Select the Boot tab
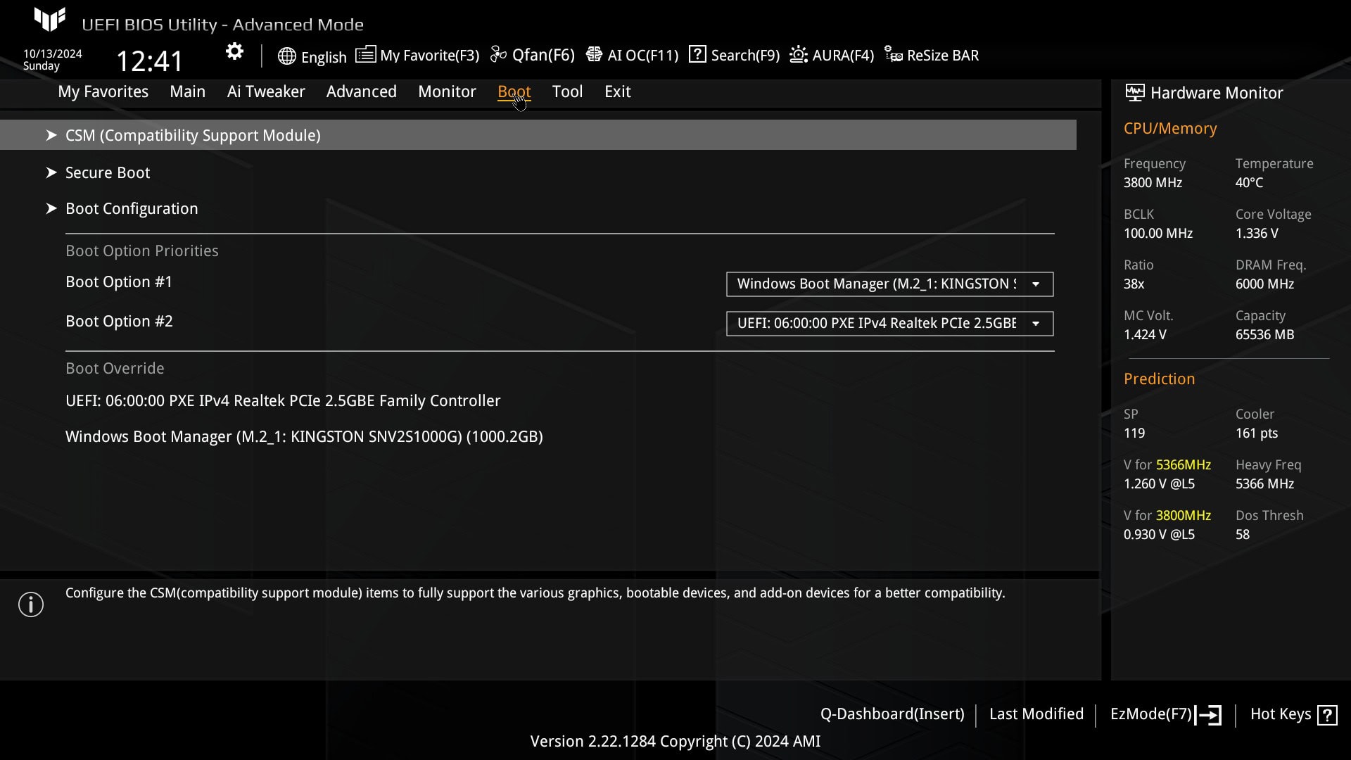Screen dimensions: 1351x760 (514, 91)
